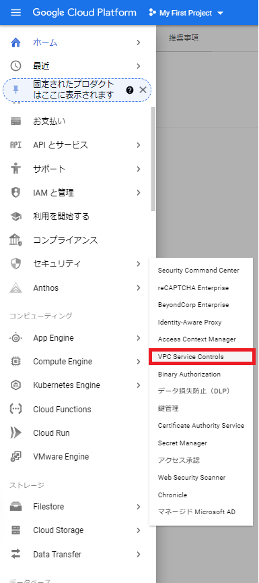Expand the API とサービス chevron
The width and height of the screenshot is (259, 583).
(x=139, y=145)
